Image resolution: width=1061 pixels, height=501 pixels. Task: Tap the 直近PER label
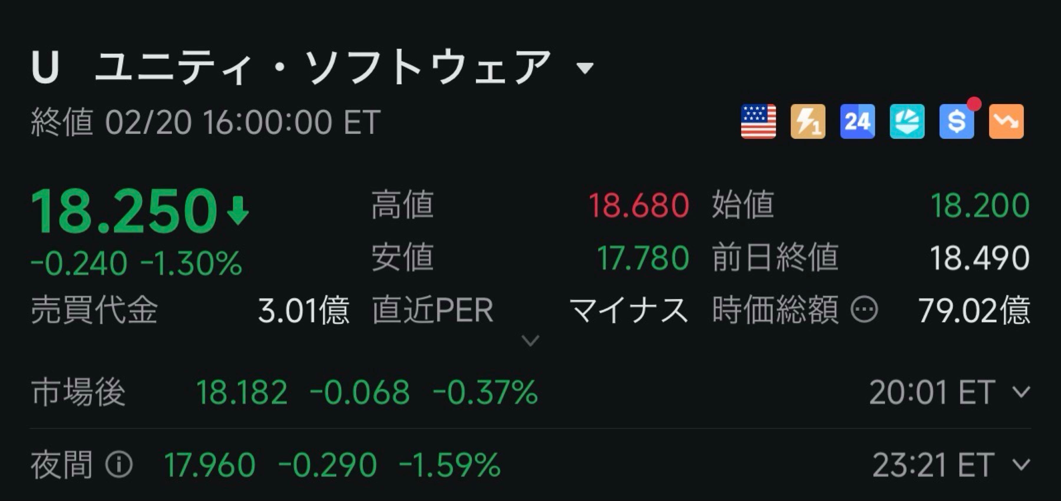point(432,310)
